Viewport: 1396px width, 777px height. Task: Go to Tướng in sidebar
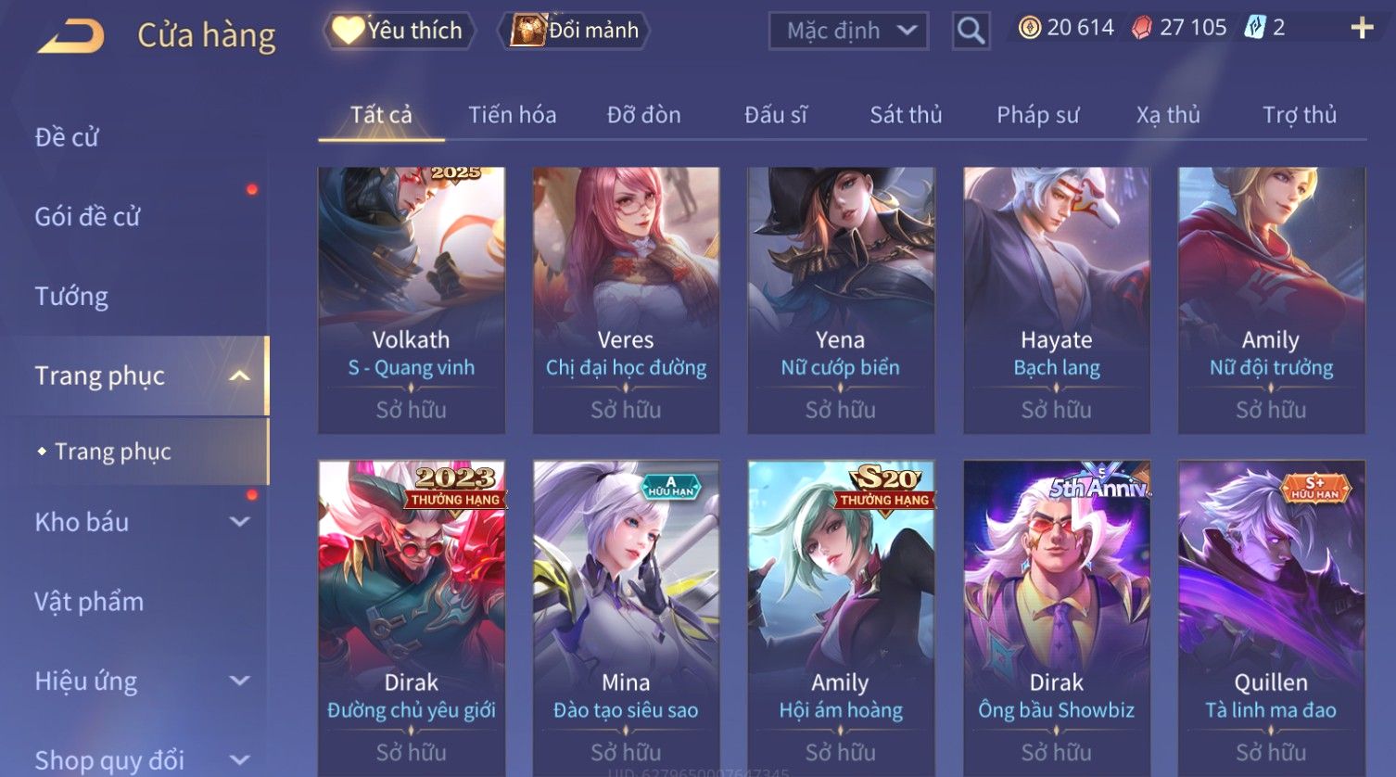pos(71,297)
